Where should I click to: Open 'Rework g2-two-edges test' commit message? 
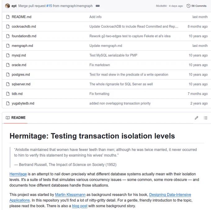point(130,36)
